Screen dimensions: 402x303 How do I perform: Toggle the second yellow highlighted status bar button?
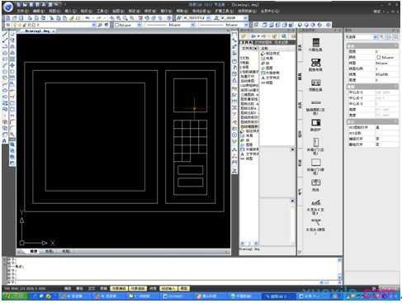(x=138, y=288)
